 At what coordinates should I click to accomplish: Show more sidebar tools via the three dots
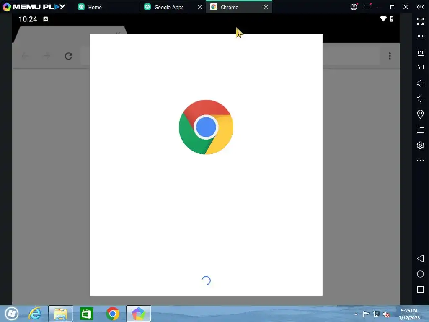click(420, 161)
